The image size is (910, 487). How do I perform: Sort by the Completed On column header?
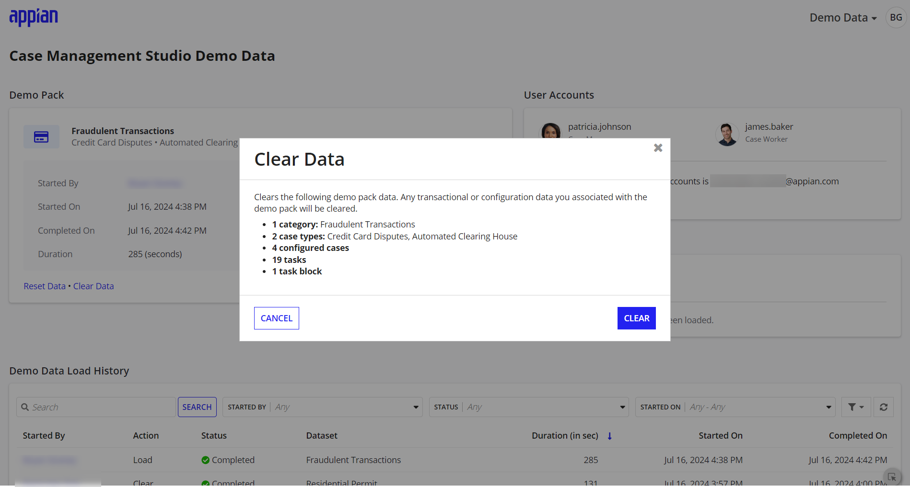pos(858,436)
